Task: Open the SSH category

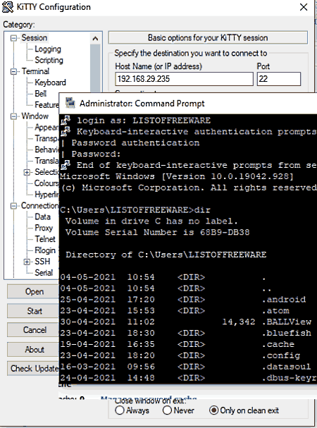Action: [42, 262]
